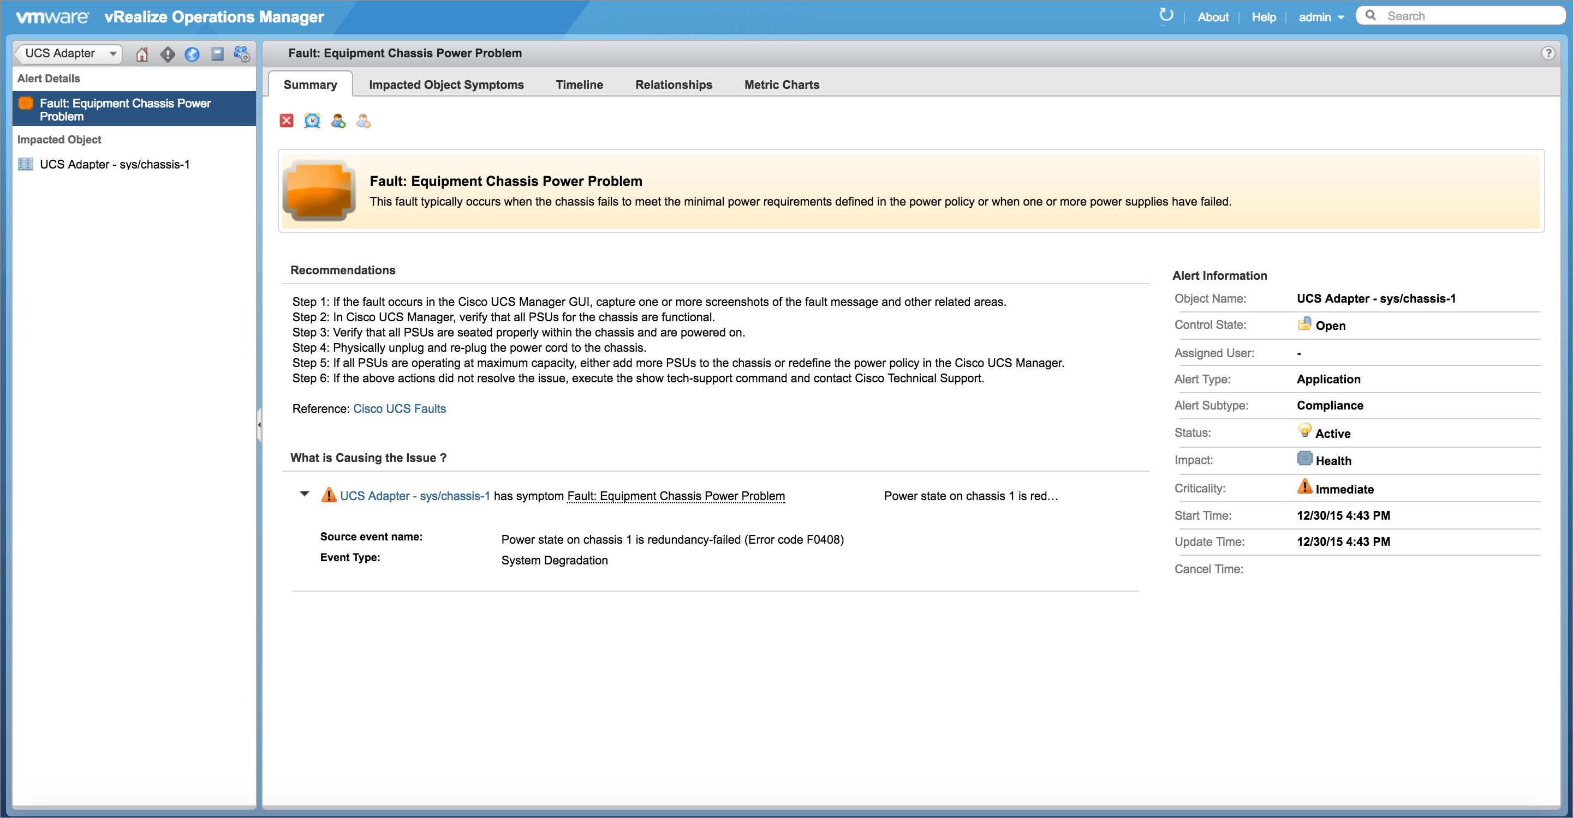This screenshot has width=1573, height=818.
Task: Click the Start Time value 12/30/15 4:43 PM
Action: (x=1343, y=515)
